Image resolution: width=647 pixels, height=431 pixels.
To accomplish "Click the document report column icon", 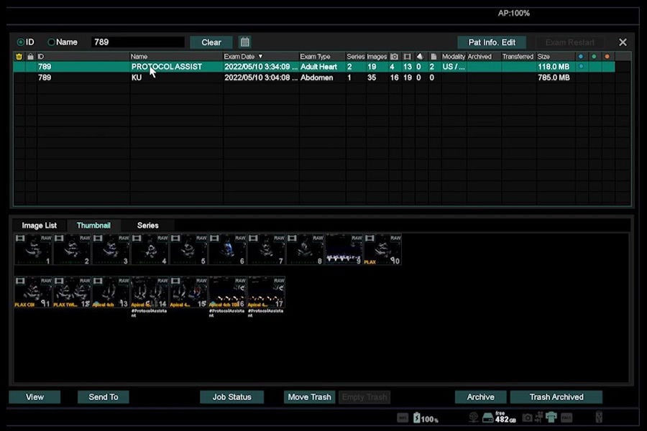I will (x=433, y=57).
